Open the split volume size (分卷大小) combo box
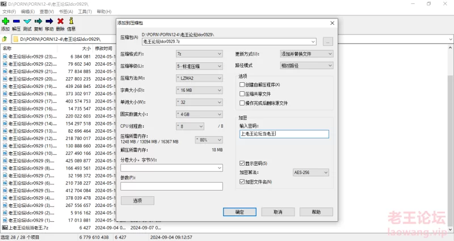 tap(171, 168)
